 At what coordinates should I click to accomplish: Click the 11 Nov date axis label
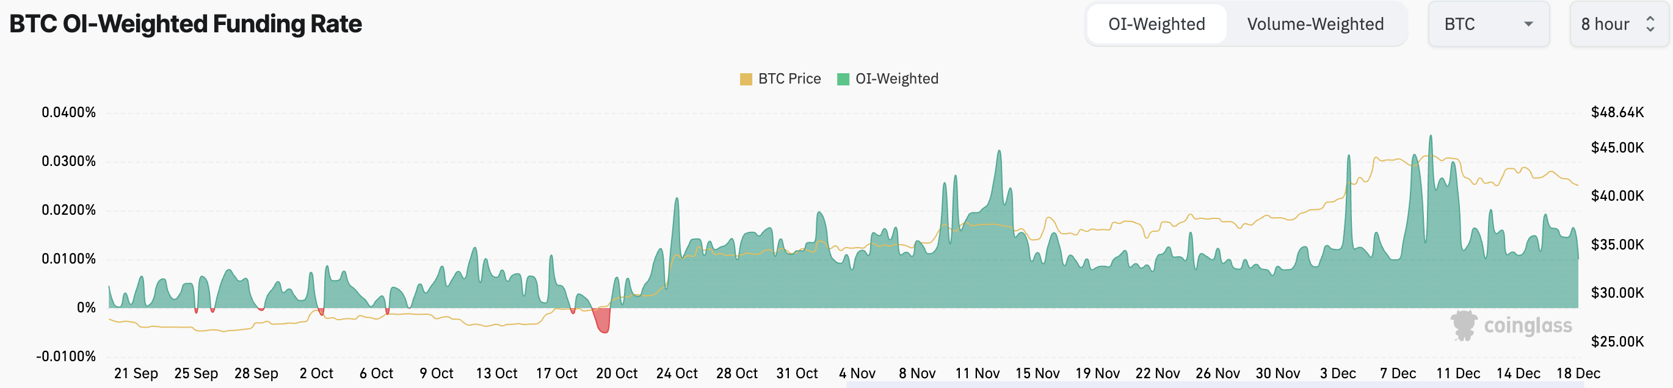[x=977, y=373]
